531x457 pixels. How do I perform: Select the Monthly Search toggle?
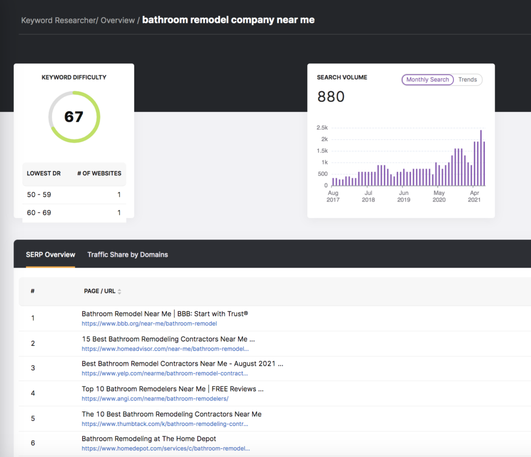[427, 79]
